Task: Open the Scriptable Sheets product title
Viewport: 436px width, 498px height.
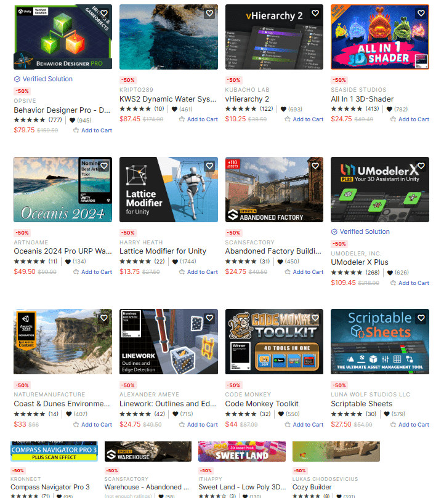Action: (361, 404)
